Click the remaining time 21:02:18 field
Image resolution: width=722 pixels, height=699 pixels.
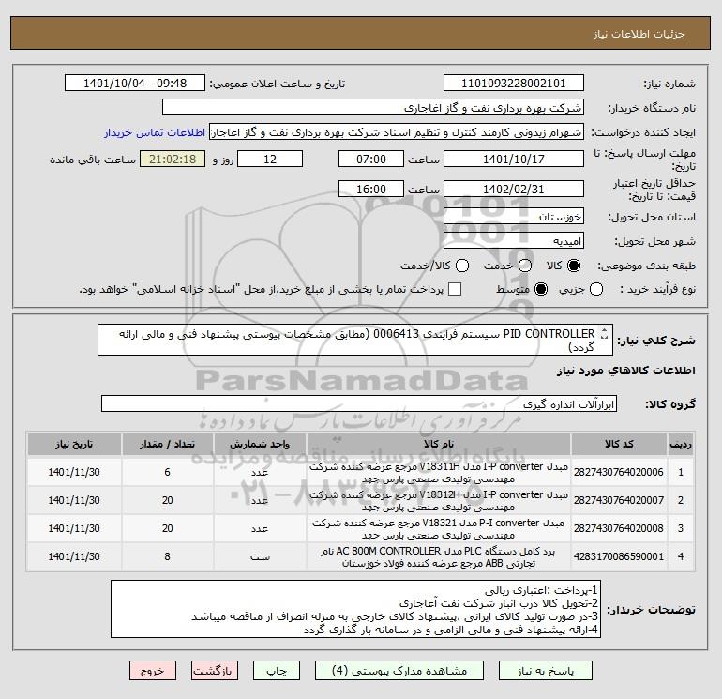click(x=173, y=159)
